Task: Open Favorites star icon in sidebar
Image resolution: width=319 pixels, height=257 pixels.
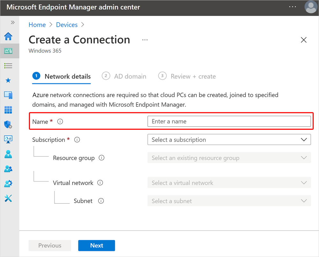Action: click(x=8, y=80)
